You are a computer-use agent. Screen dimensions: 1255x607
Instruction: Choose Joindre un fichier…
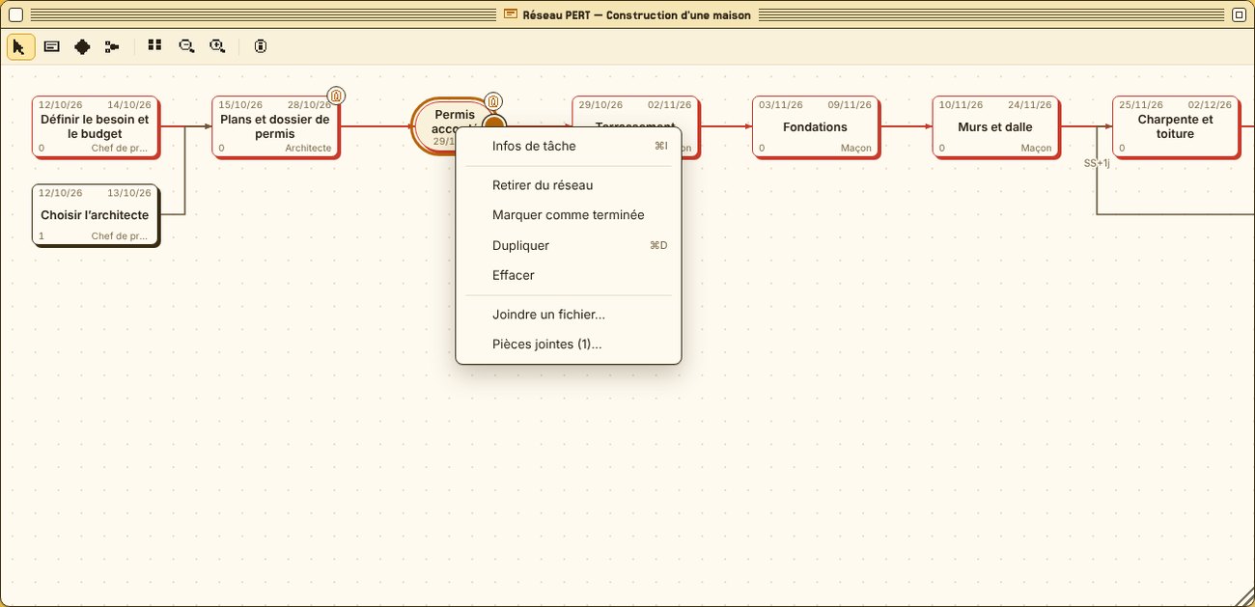click(x=569, y=315)
